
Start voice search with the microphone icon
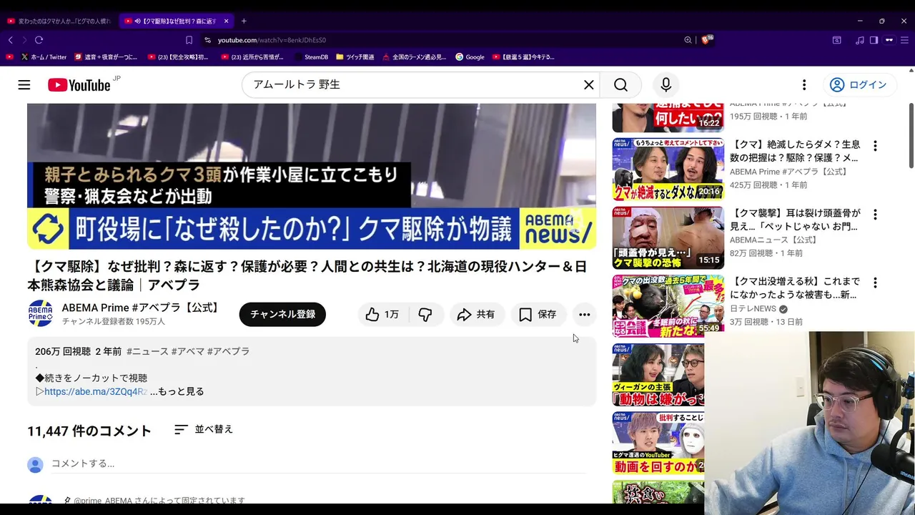pos(666,85)
